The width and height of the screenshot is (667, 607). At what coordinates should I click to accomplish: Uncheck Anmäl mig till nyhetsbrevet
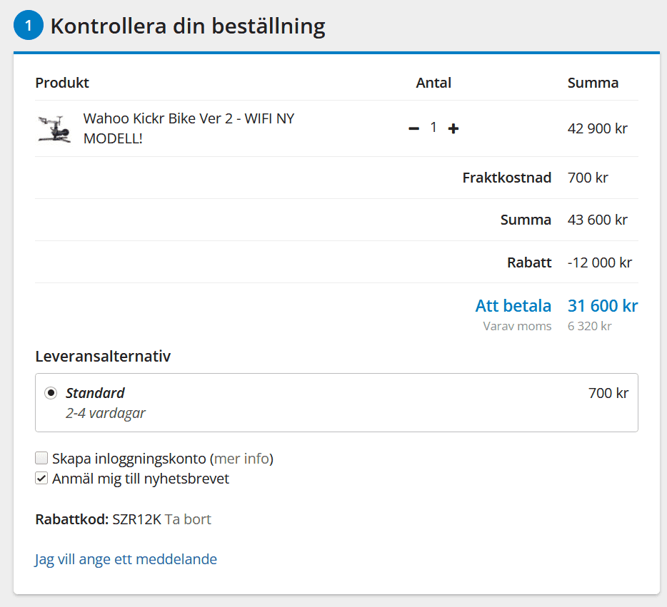click(x=41, y=479)
